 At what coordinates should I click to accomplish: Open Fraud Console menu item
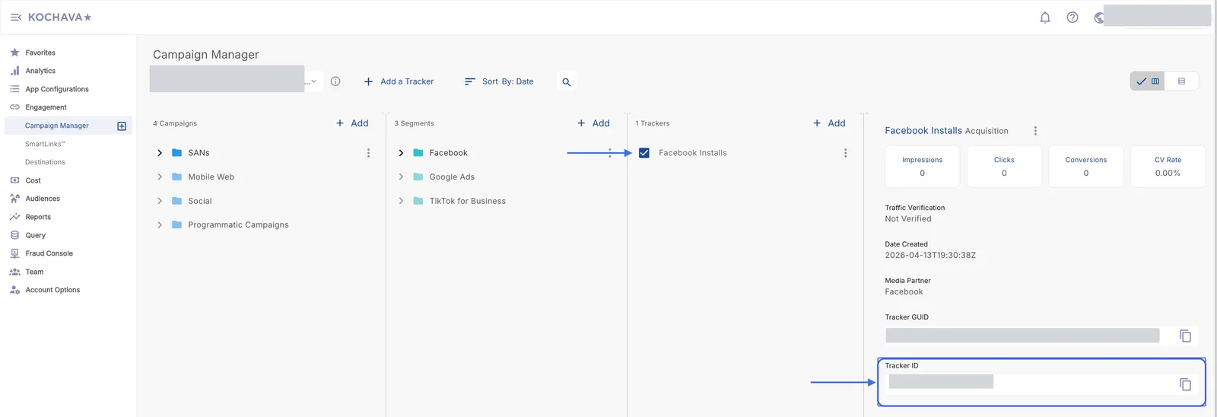click(x=49, y=253)
